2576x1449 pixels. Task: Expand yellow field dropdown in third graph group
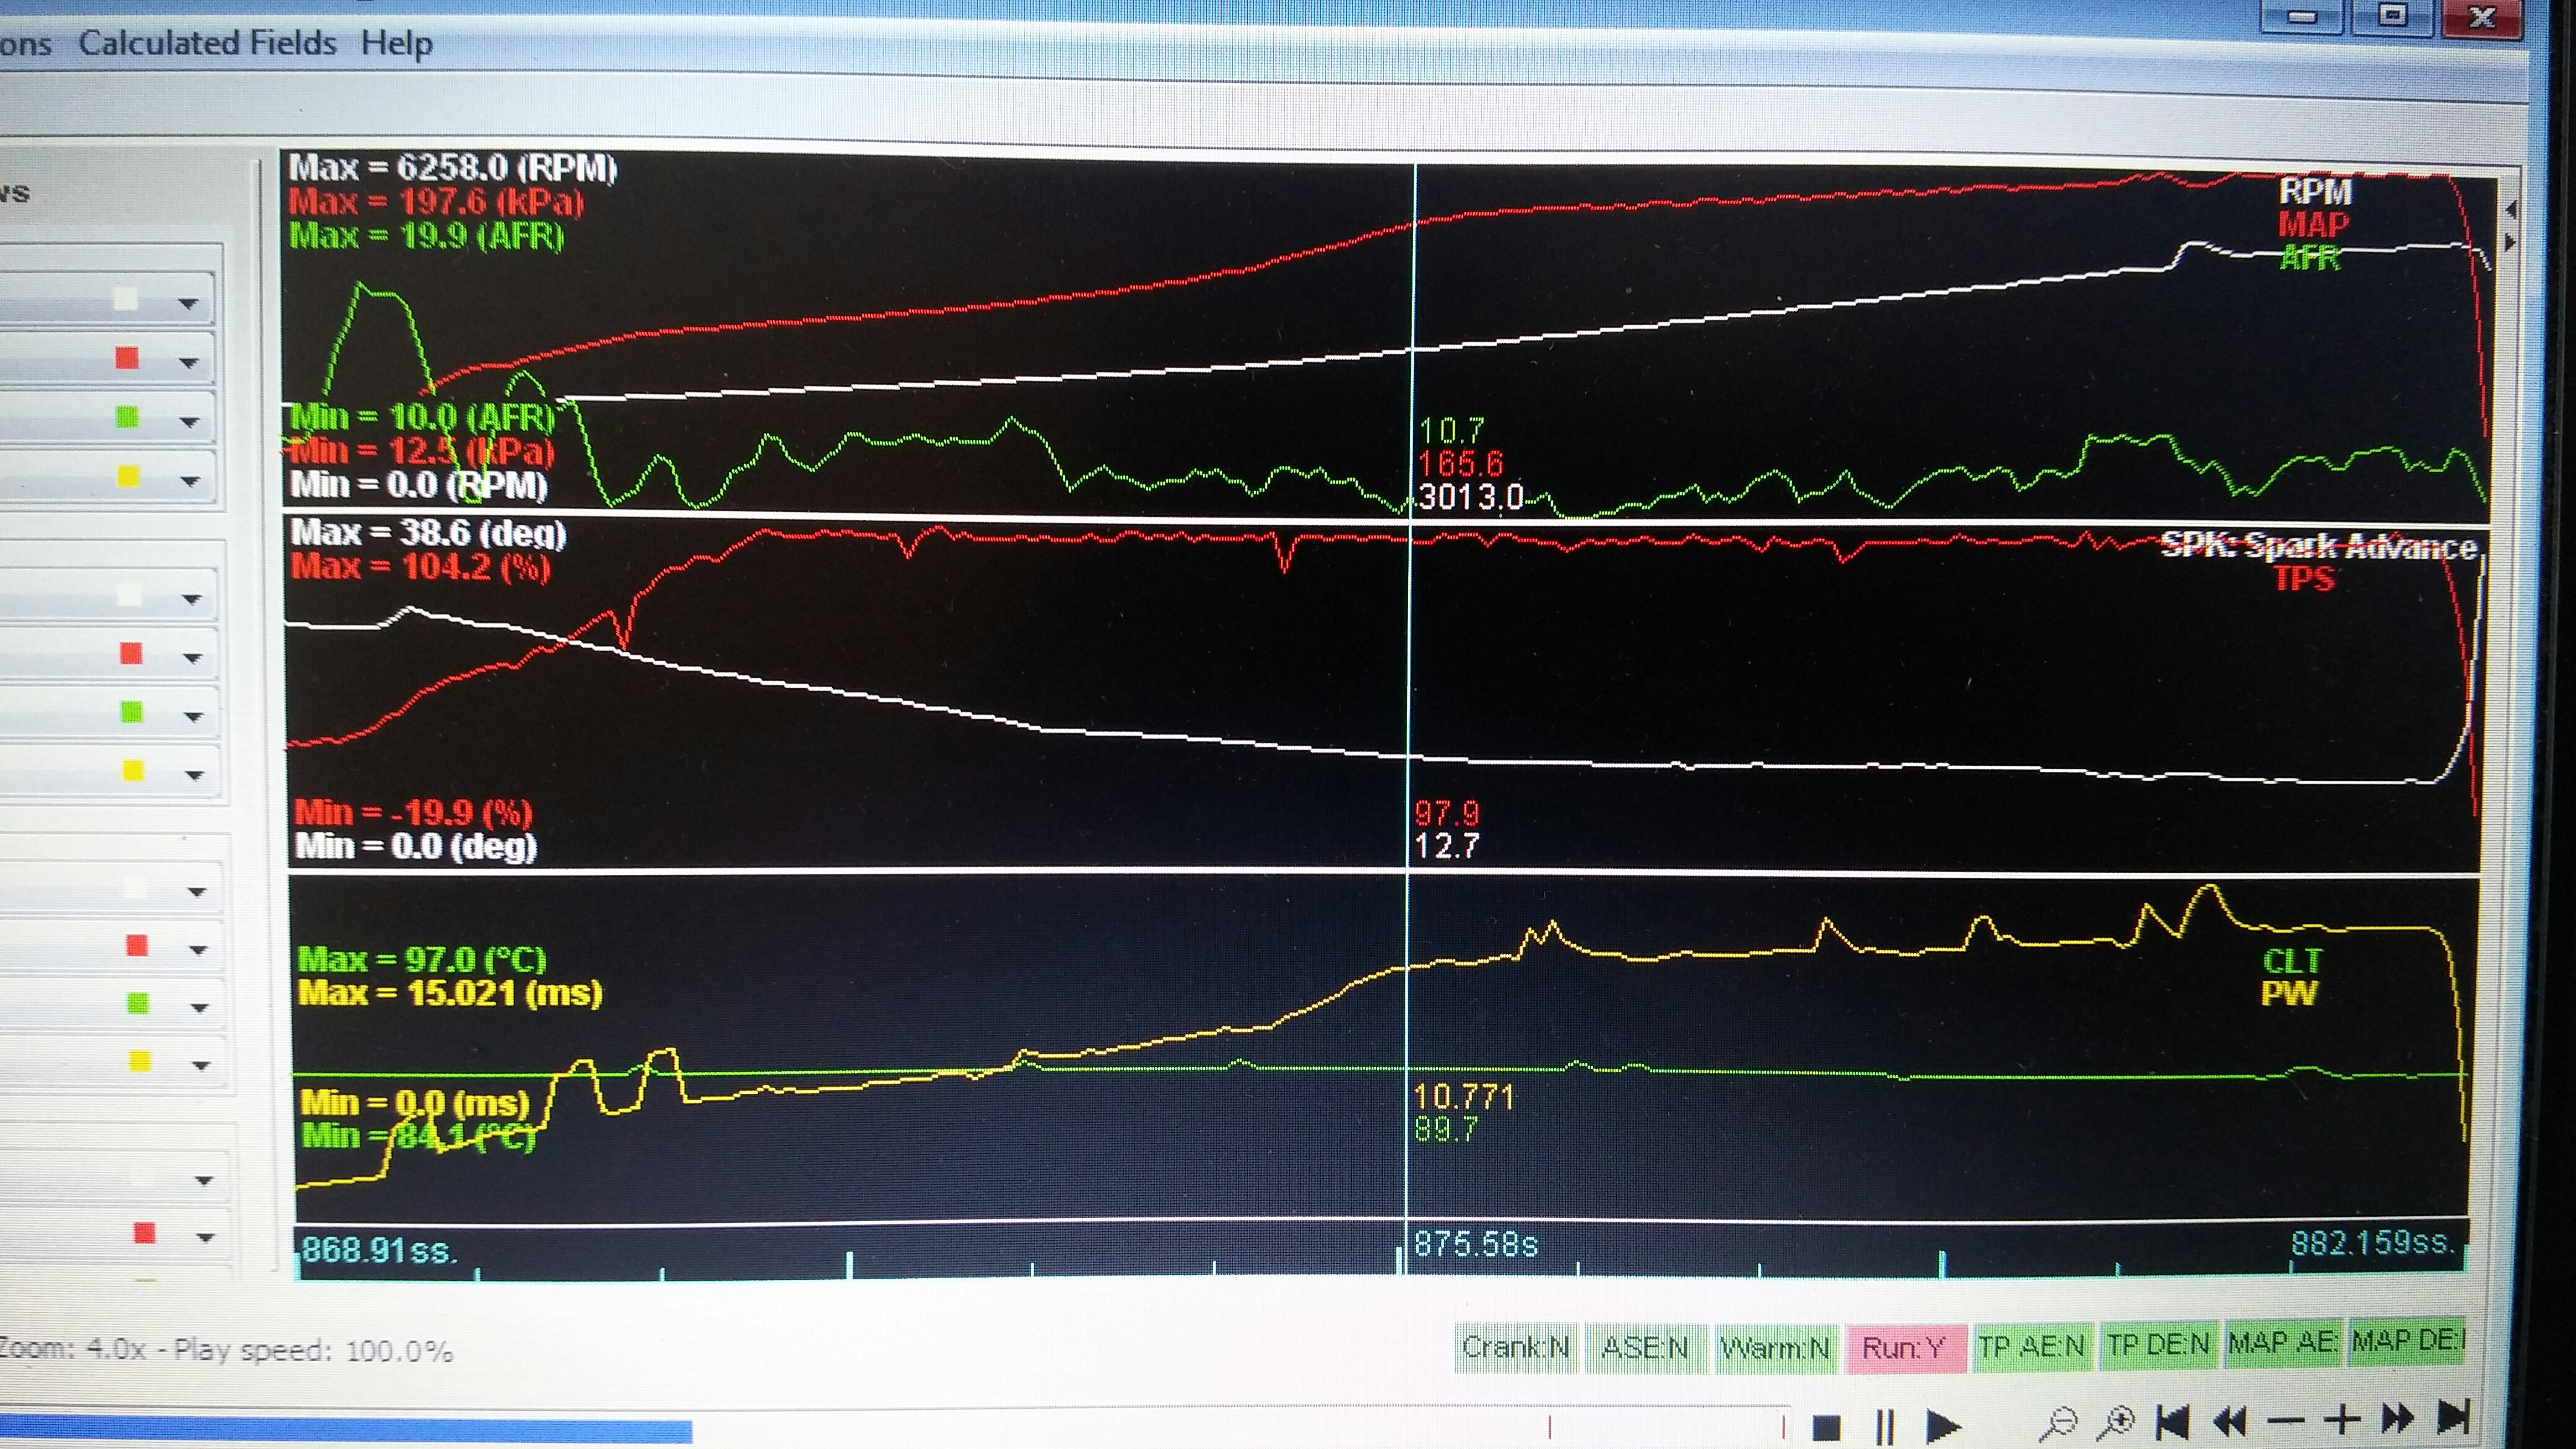click(x=200, y=1065)
